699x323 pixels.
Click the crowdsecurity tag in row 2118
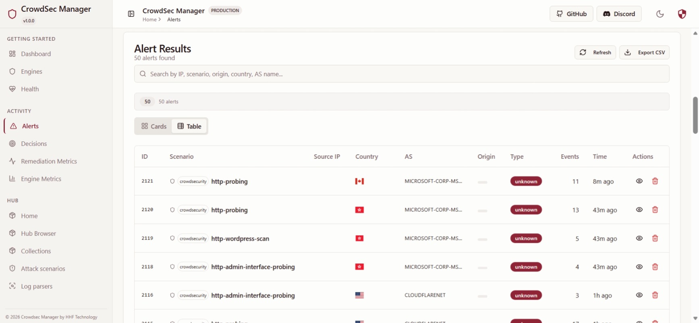pyautogui.click(x=193, y=267)
